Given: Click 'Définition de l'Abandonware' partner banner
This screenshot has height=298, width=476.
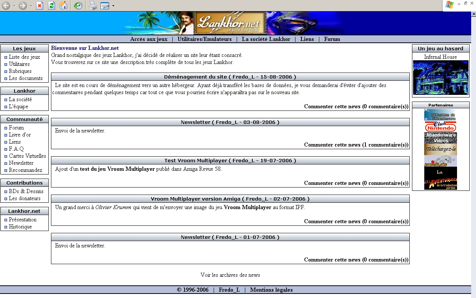Looking at the screenshot, I should (441, 115).
